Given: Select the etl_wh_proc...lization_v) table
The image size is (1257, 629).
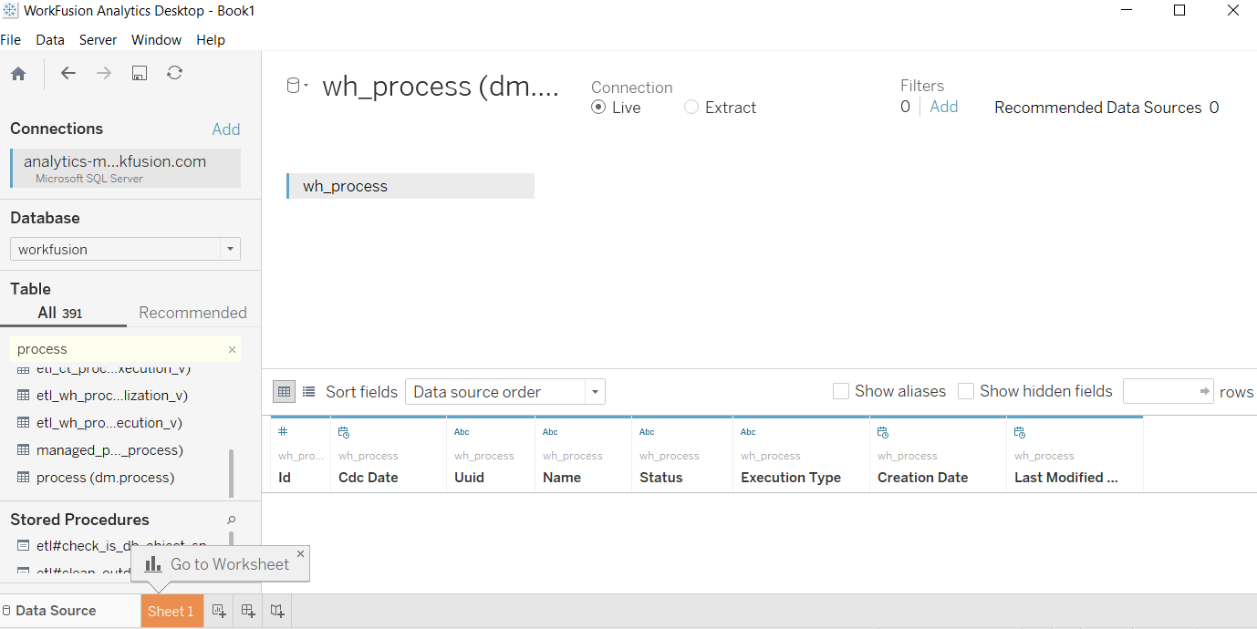Looking at the screenshot, I should point(112,396).
